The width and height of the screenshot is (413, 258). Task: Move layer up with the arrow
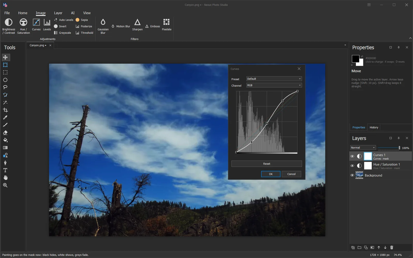click(379, 247)
